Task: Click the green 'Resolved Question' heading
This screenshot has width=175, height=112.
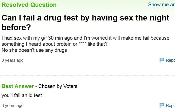Action: [29, 5]
